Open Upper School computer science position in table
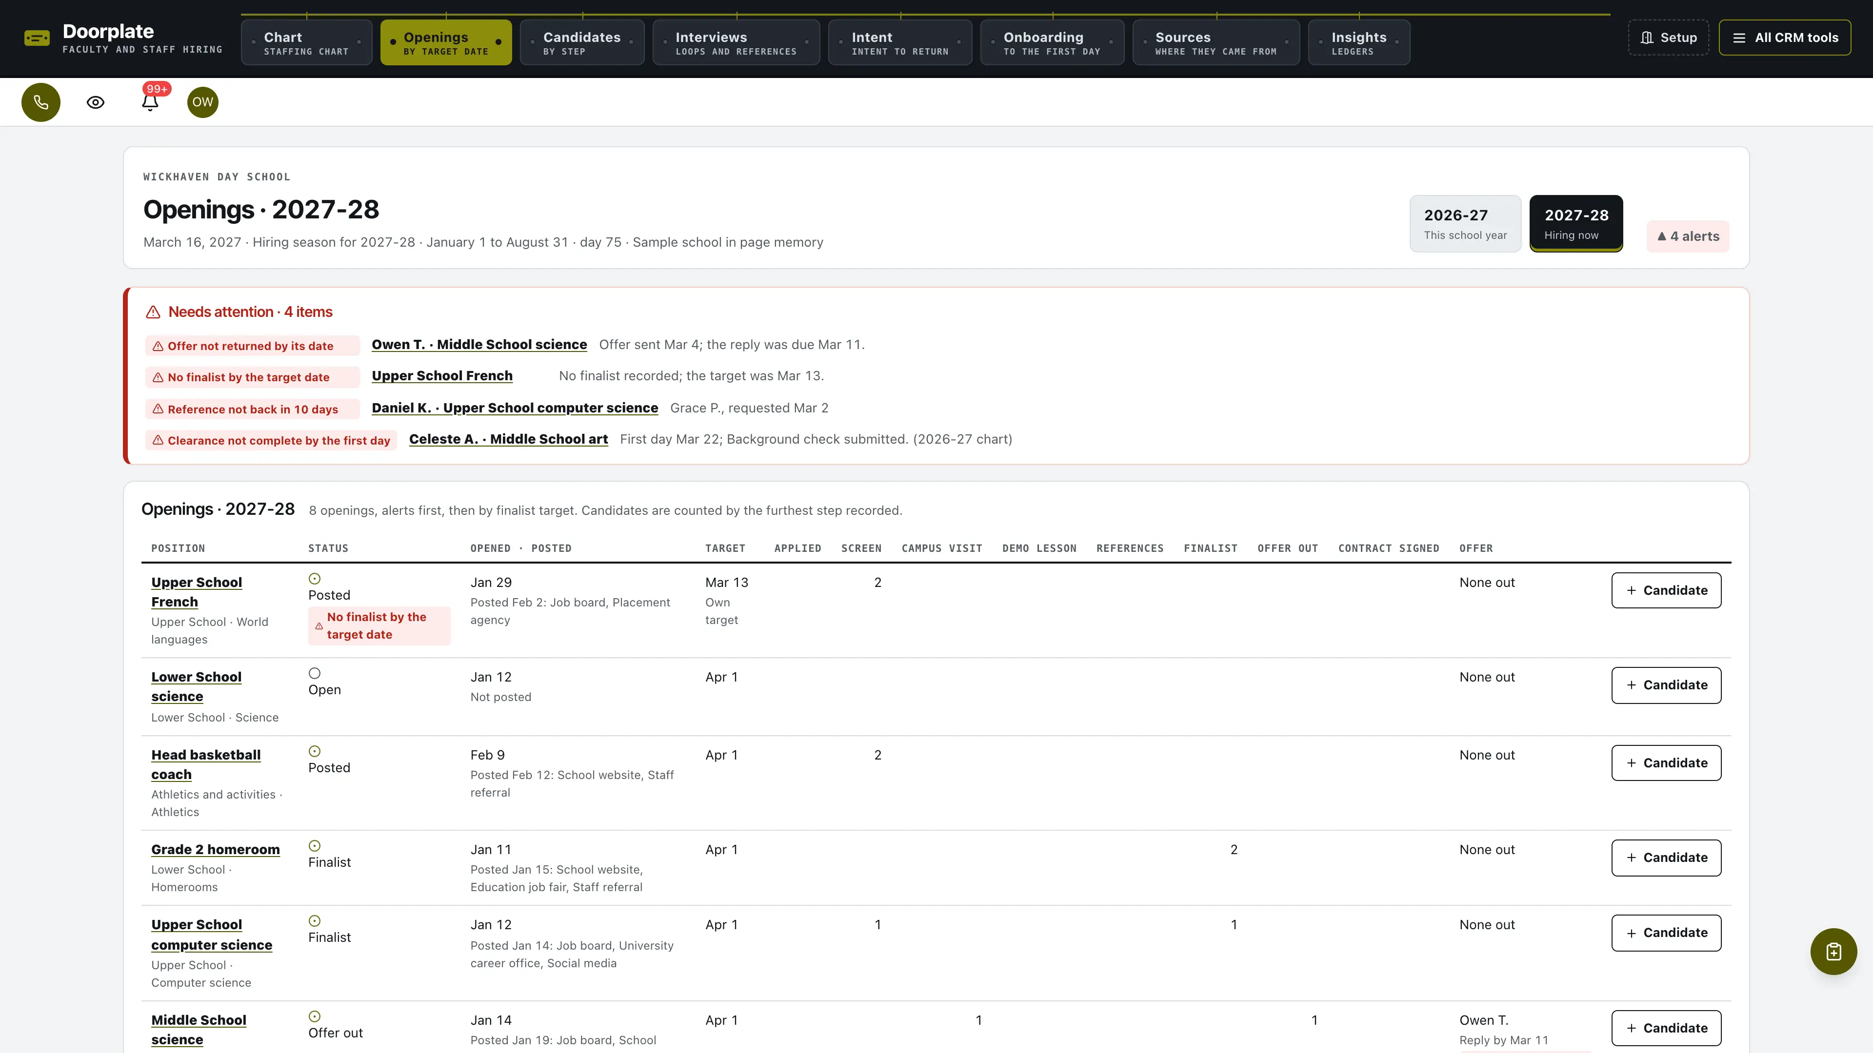The width and height of the screenshot is (1873, 1053). tap(212, 935)
